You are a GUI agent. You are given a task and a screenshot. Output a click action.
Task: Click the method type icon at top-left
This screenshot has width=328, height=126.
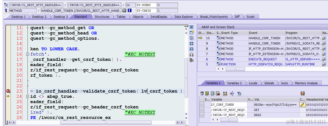[6, 11]
